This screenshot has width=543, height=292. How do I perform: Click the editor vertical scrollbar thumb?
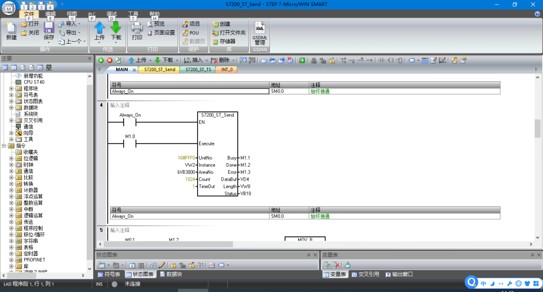[537, 128]
